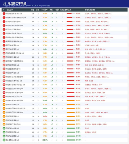Click the unstarted riders list in row 1
129x144 pixels.
pyautogui.click(x=98, y=14)
